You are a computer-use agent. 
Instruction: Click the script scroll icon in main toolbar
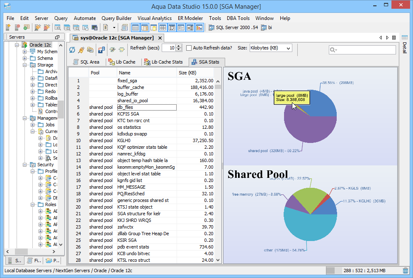click(124, 27)
